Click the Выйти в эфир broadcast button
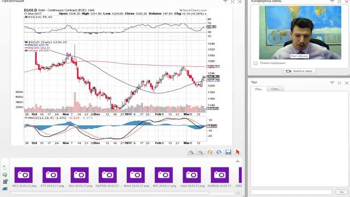This screenshot has width=350, height=197. coord(299,71)
